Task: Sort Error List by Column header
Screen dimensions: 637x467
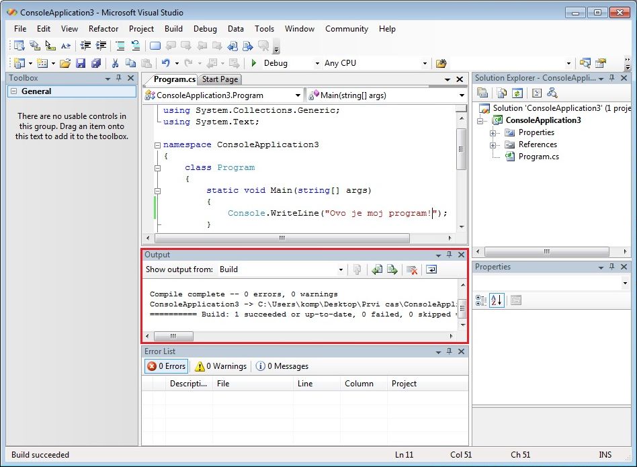Action: (364, 384)
